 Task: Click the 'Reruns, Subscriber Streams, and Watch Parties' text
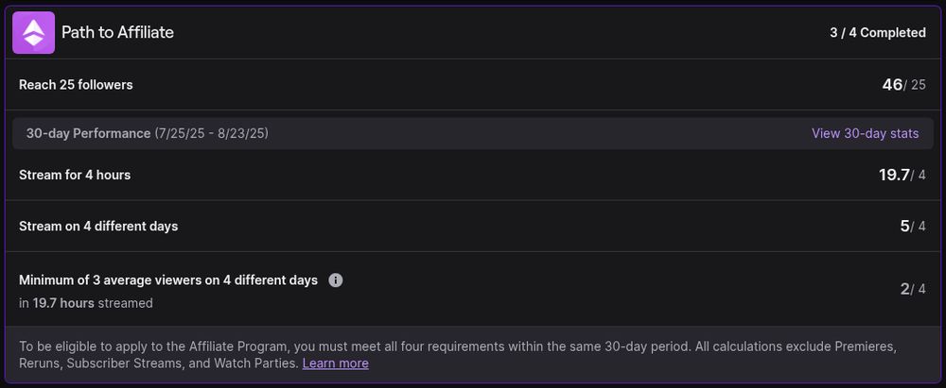(158, 363)
